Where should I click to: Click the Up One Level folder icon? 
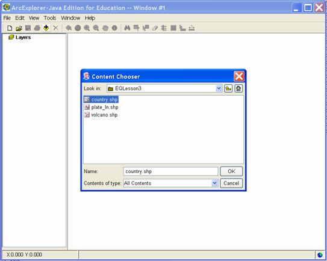(228, 88)
